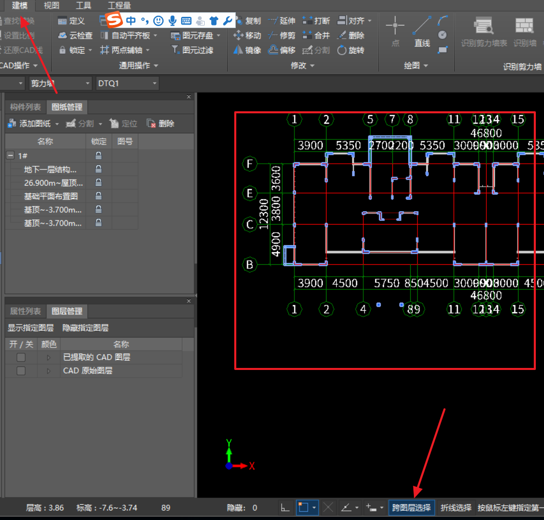Image resolution: width=544 pixels, height=520 pixels.
Task: Collapse the 1# drawing tree node
Action: click(x=10, y=156)
